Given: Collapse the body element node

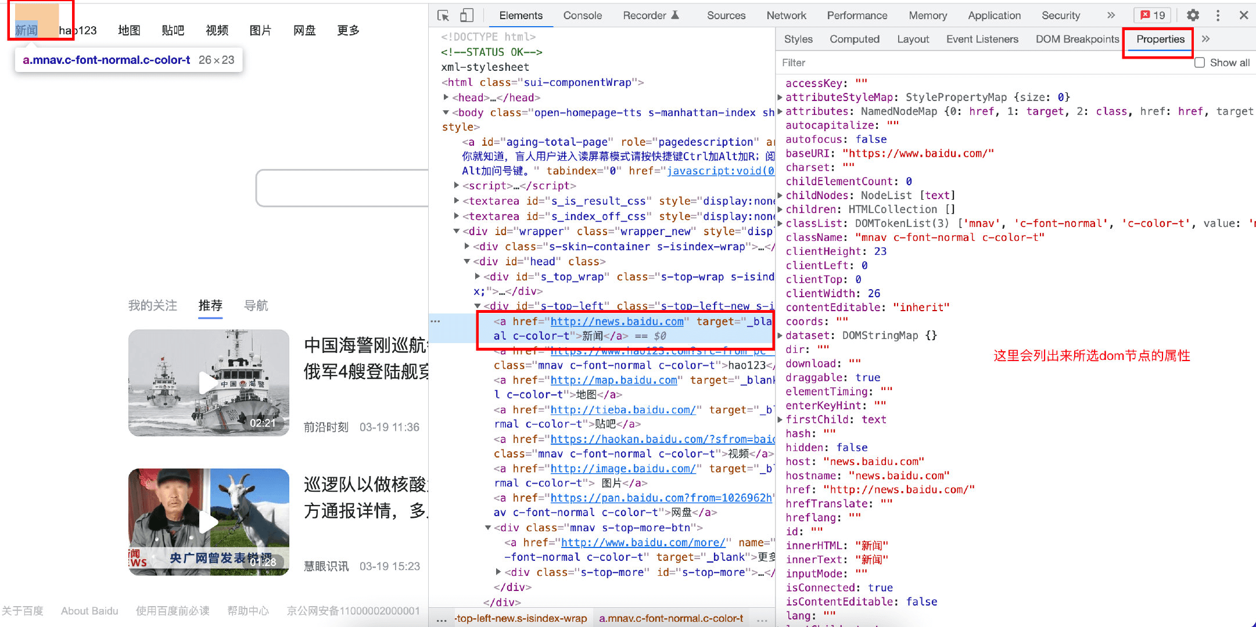Looking at the screenshot, I should coord(446,113).
